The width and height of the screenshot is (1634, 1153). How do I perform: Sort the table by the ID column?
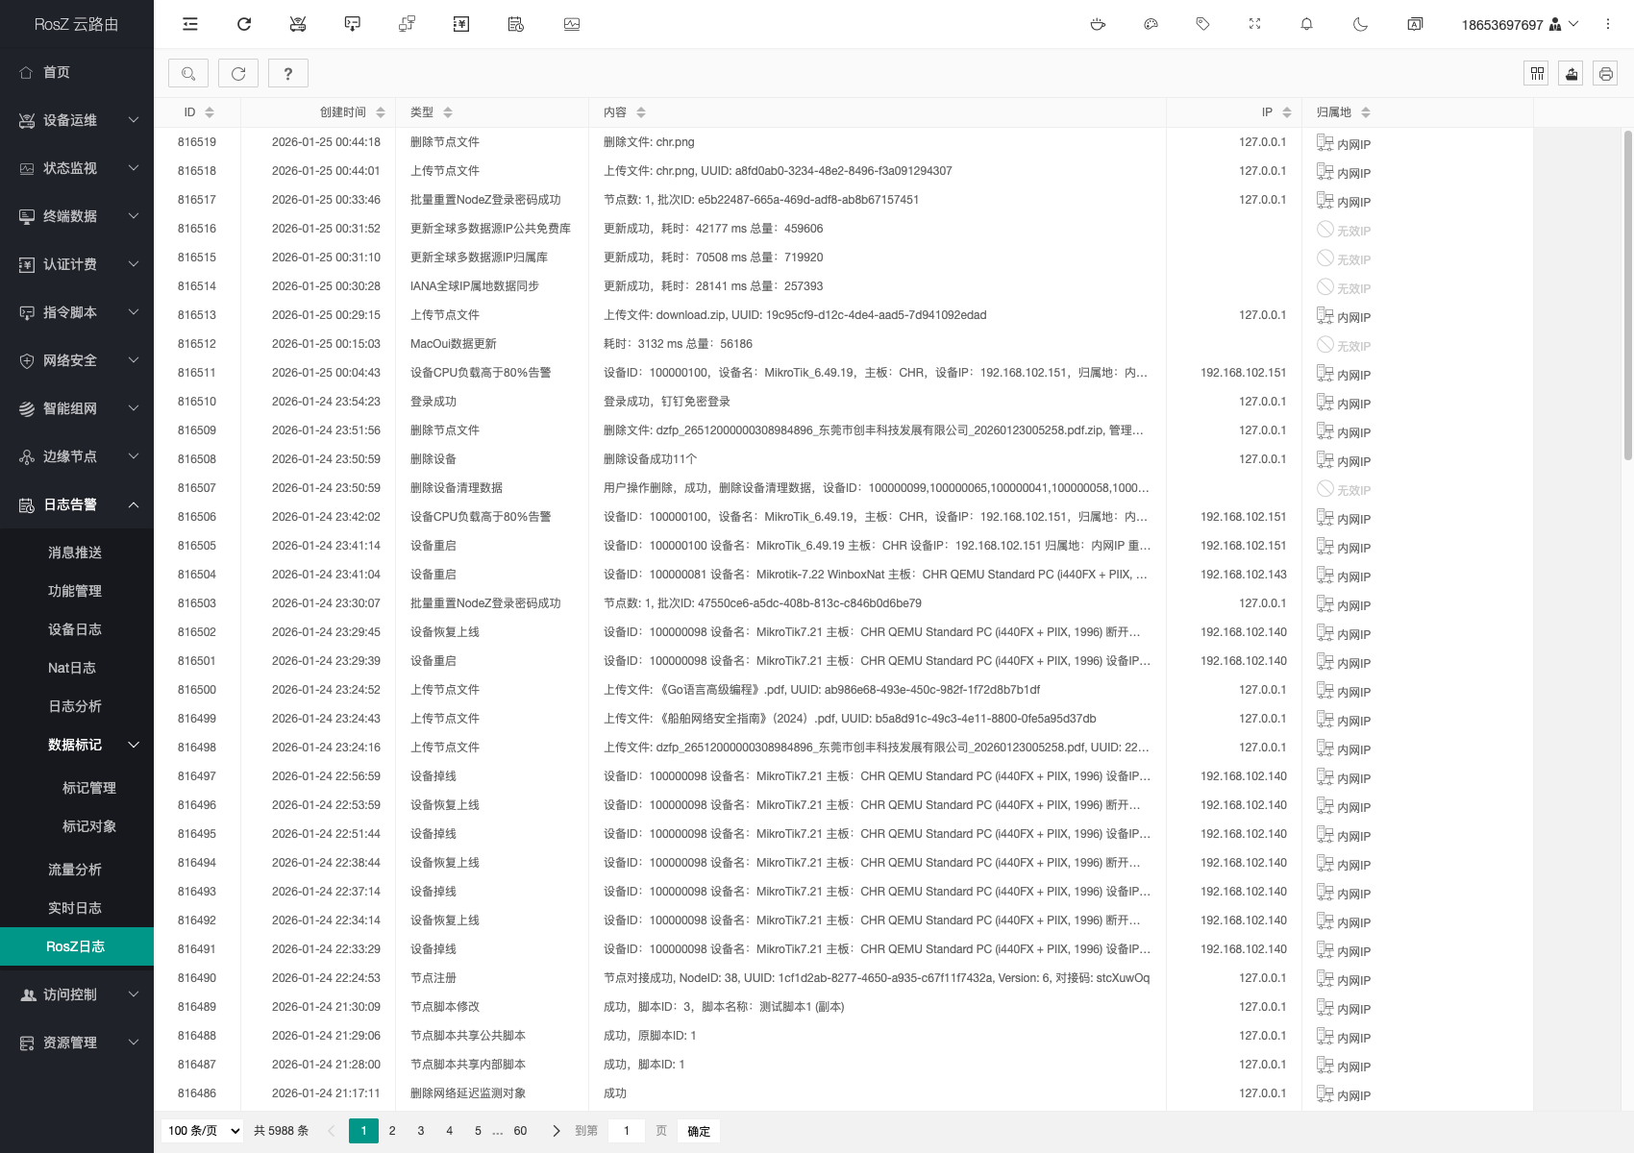click(209, 112)
